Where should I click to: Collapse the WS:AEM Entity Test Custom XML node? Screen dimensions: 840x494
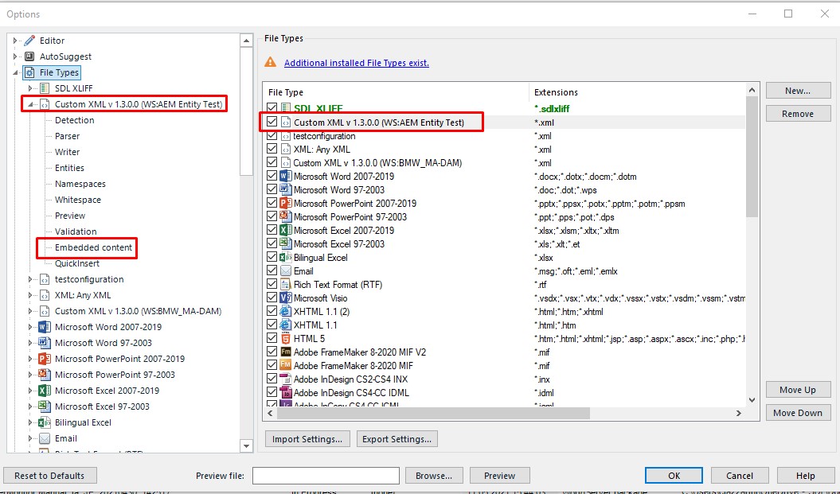tap(30, 104)
